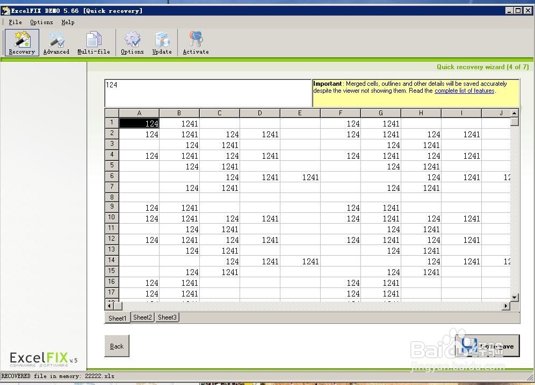Select column H header
The width and height of the screenshot is (535, 385).
pyautogui.click(x=421, y=113)
